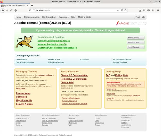Open page actions three-dot menu
This screenshot has width=161, height=136.
tap(118, 11)
